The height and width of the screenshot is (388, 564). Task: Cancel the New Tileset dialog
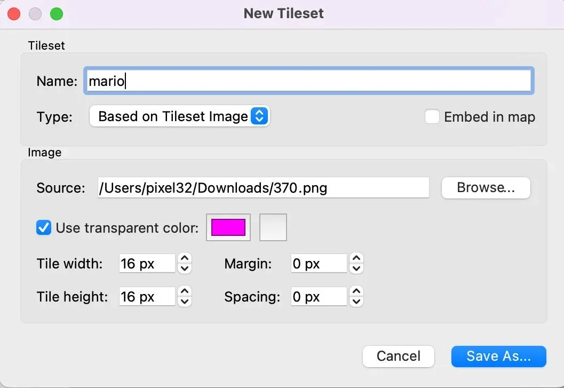[399, 357]
